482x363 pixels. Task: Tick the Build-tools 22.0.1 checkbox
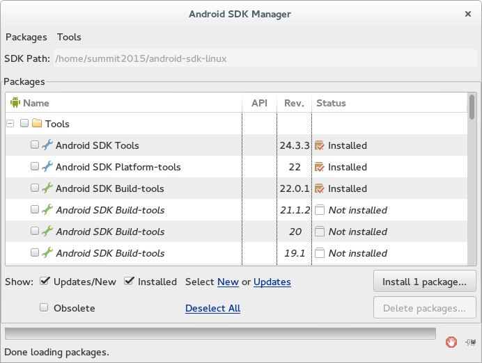pyautogui.click(x=35, y=188)
